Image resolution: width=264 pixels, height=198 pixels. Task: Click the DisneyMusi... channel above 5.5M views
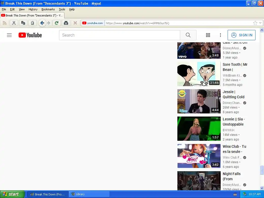click(x=232, y=48)
